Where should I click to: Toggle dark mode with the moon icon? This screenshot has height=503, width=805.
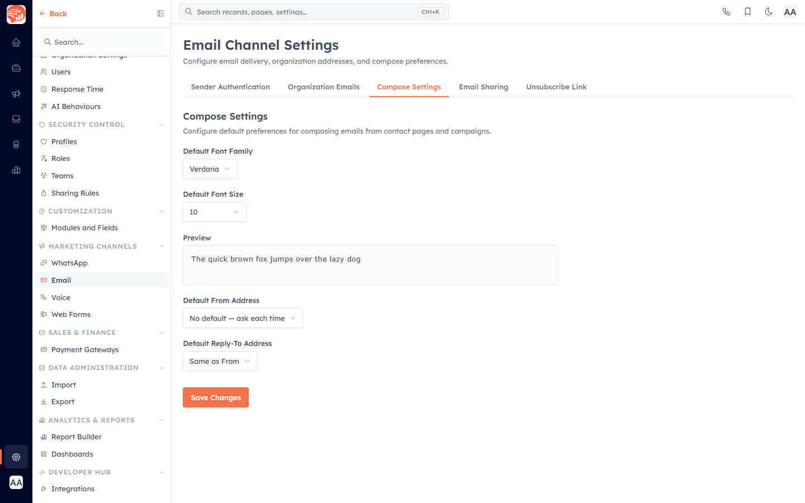click(x=769, y=12)
